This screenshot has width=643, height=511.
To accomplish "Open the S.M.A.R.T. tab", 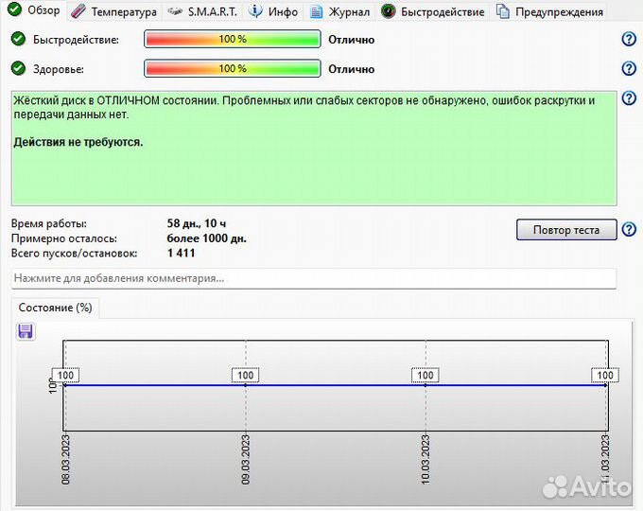I will coord(202,12).
